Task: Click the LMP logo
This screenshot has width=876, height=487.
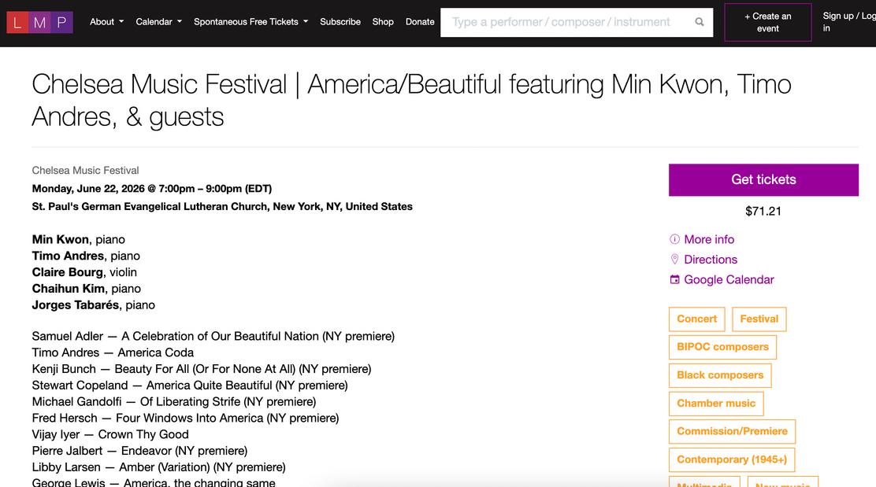Action: point(39,22)
